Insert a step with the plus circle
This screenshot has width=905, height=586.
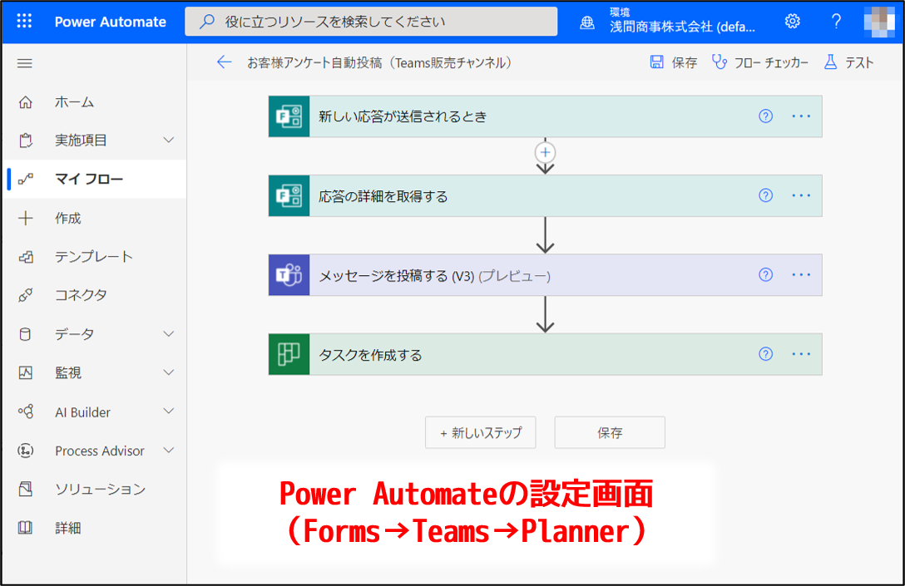[546, 152]
